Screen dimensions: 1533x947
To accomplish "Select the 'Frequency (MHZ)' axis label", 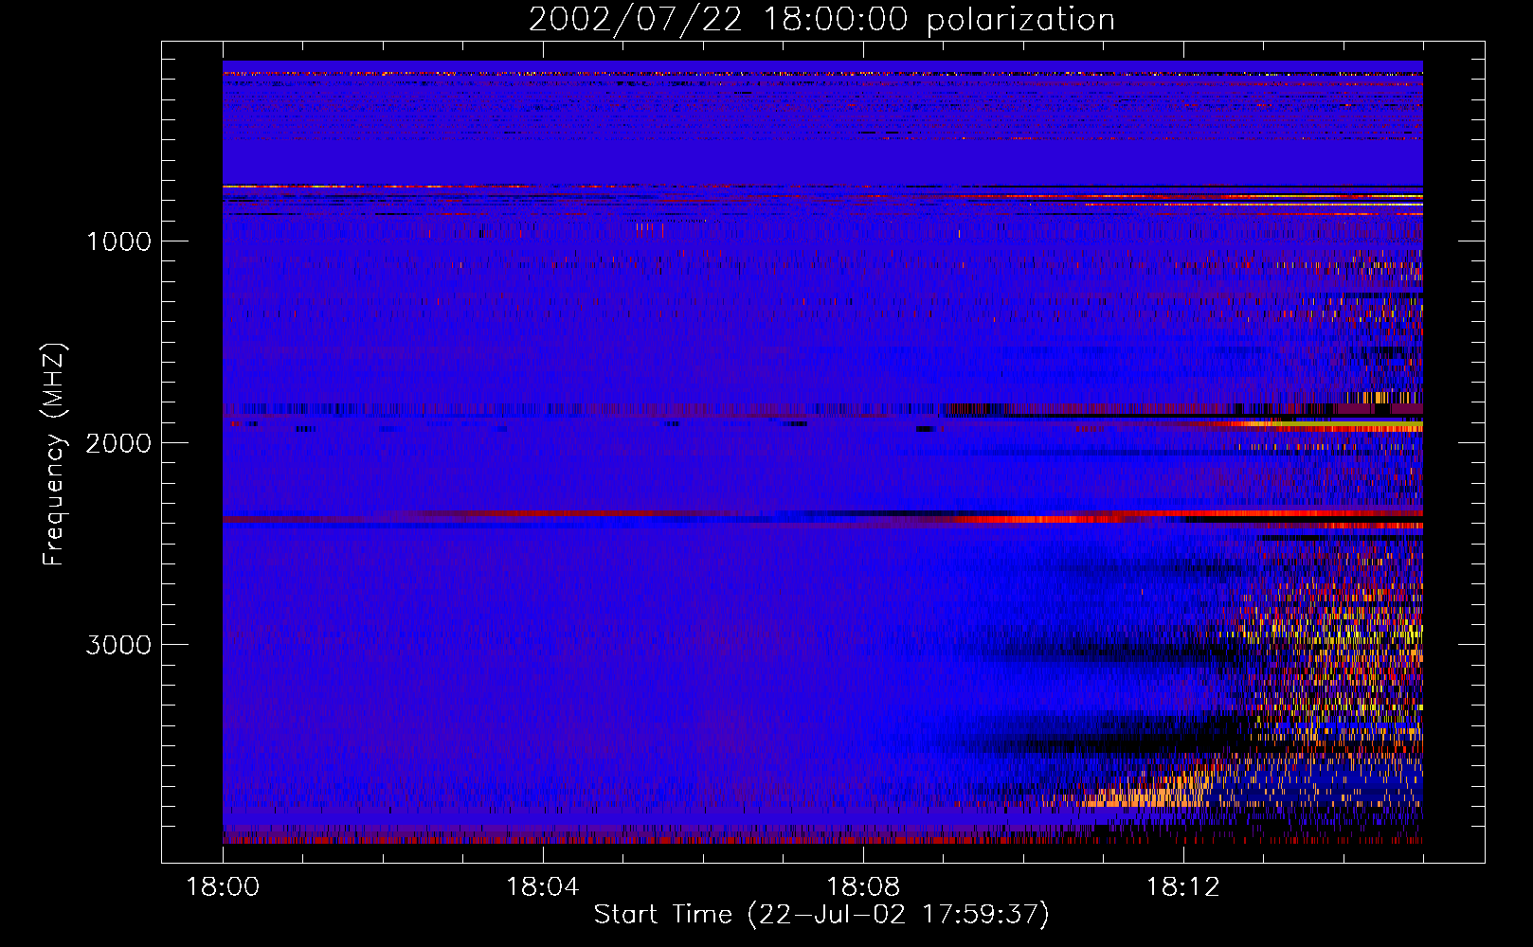I will tap(53, 455).
